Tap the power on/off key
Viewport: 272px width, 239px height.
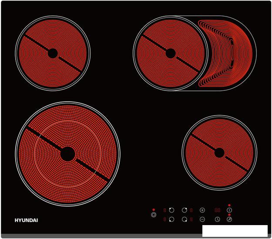[229, 210]
